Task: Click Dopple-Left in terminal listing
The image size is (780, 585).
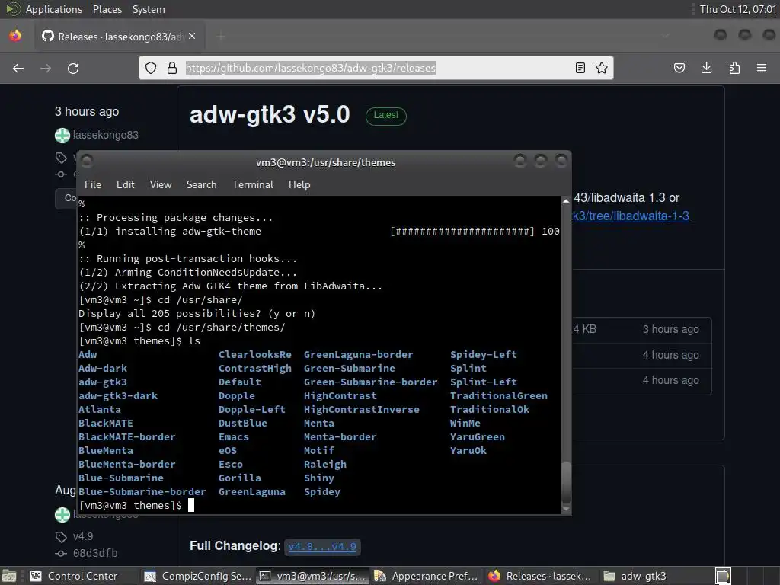Action: pos(251,409)
